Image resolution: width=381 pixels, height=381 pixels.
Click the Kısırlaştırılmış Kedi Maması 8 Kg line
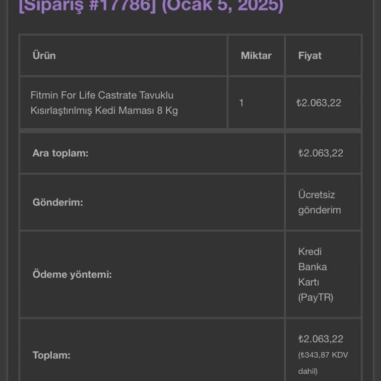[104, 110]
